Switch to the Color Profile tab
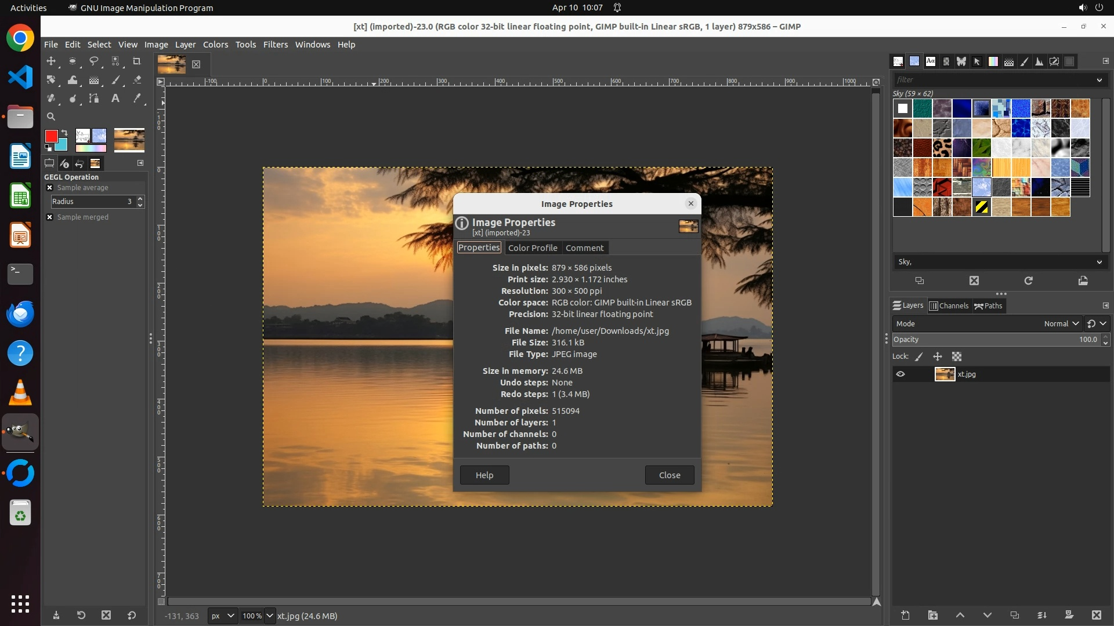Image resolution: width=1114 pixels, height=626 pixels. point(532,248)
